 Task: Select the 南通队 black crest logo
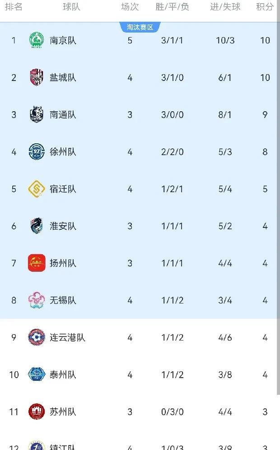(37, 114)
